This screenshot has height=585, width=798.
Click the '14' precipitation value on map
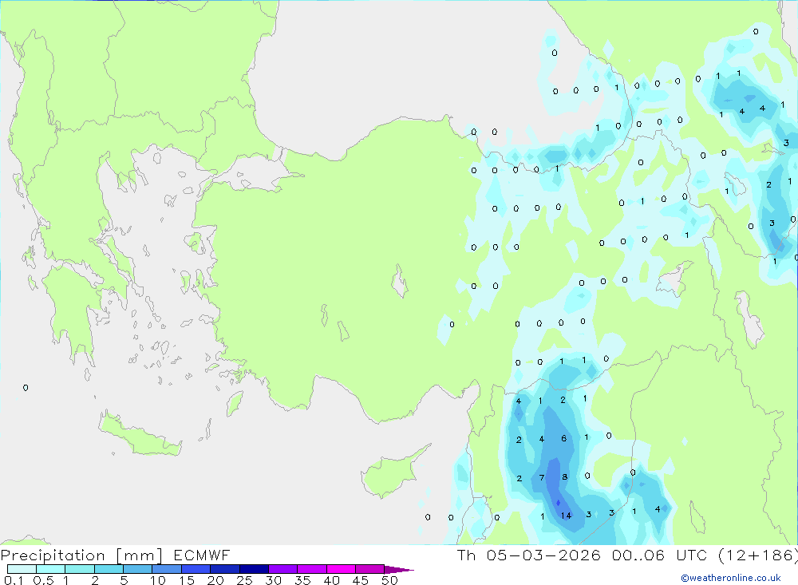566,516
